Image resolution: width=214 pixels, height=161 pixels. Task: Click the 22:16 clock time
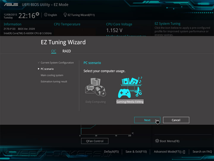27,16
